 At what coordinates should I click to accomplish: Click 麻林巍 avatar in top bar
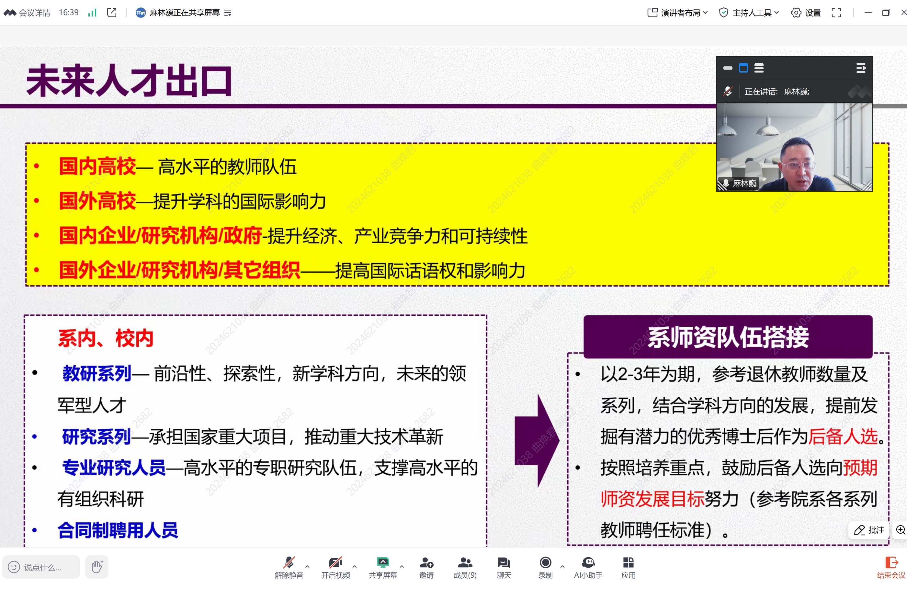pos(141,13)
